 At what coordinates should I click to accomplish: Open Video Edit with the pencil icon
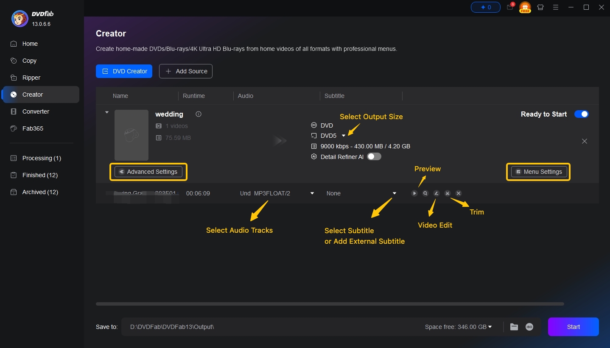[437, 193]
